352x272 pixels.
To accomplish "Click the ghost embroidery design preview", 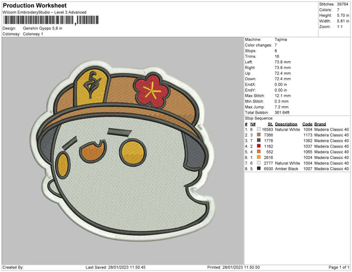I will point(123,151).
